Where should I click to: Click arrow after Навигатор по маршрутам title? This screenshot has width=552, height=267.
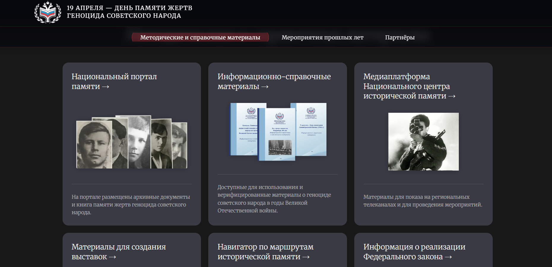tap(306, 257)
